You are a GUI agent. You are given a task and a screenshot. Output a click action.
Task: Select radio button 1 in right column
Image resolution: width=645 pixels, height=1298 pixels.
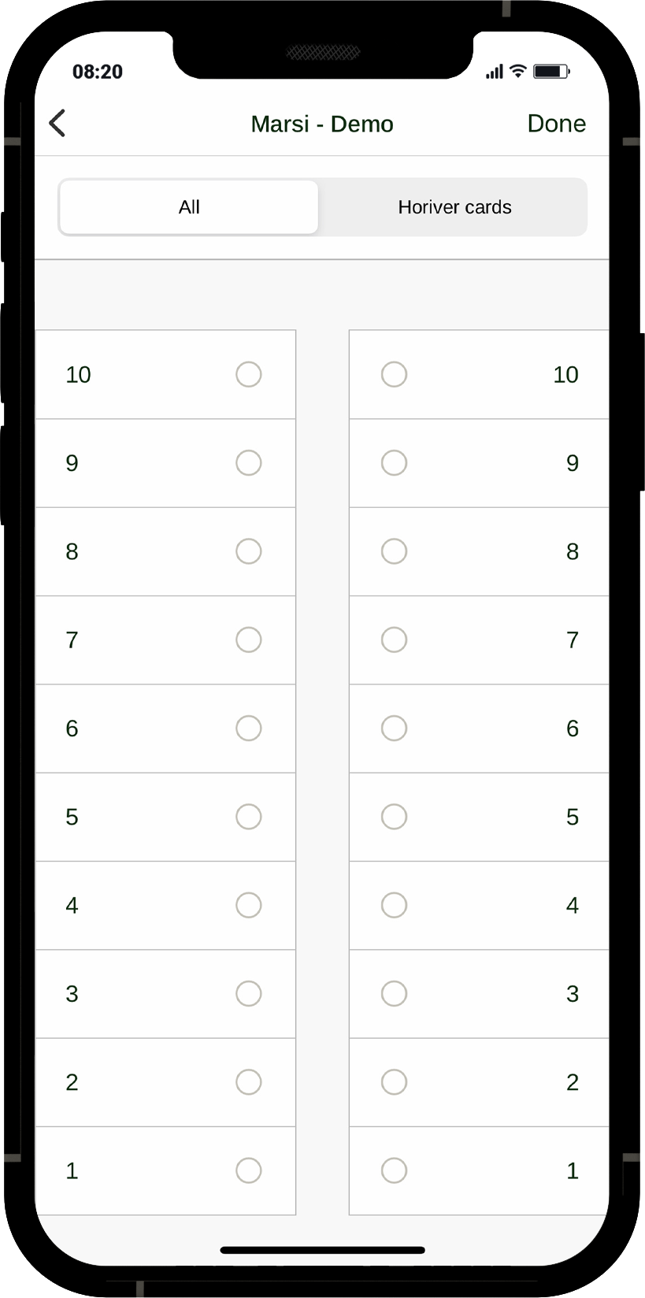[x=395, y=1170]
